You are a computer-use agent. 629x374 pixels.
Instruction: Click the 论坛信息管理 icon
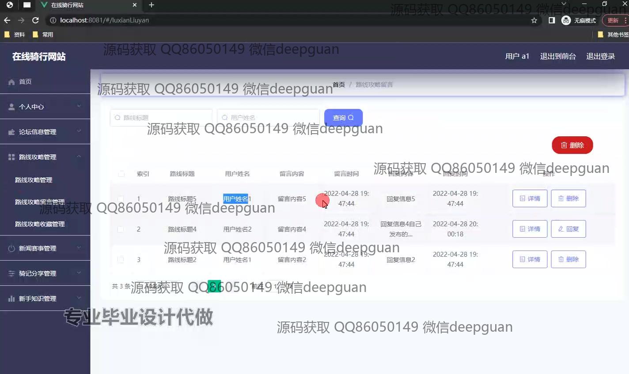[x=11, y=132]
